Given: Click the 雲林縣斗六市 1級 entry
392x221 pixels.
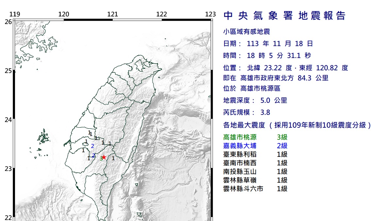Looking at the screenshot, I should (255, 189).
